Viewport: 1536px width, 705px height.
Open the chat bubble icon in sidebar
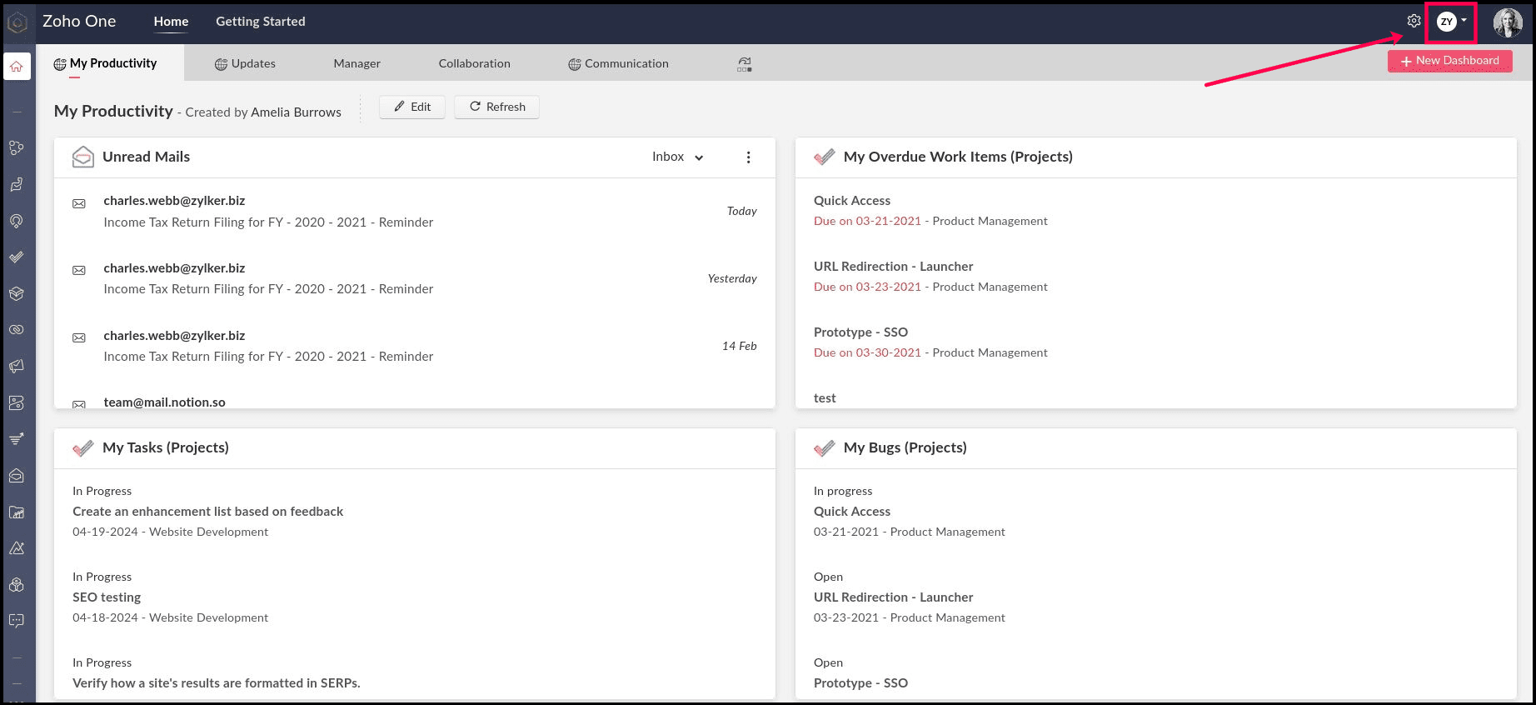17,621
